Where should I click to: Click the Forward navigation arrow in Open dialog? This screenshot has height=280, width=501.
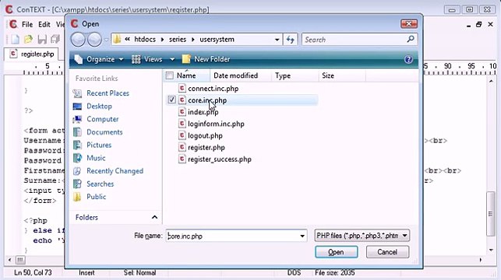94,40
